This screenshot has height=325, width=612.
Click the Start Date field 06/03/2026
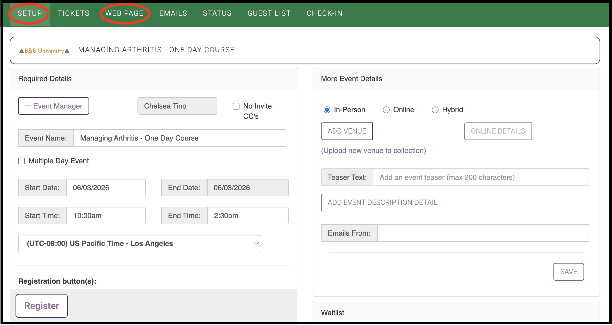[x=106, y=188]
